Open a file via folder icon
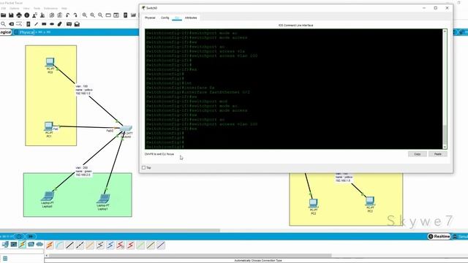 click(3, 15)
